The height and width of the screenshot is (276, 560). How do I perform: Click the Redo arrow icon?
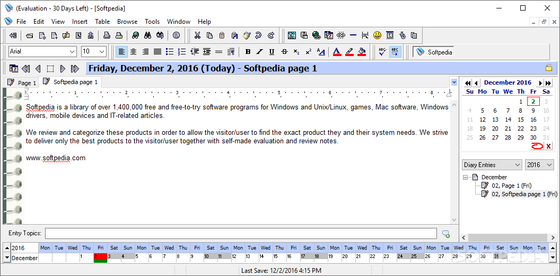pyautogui.click(x=271, y=35)
